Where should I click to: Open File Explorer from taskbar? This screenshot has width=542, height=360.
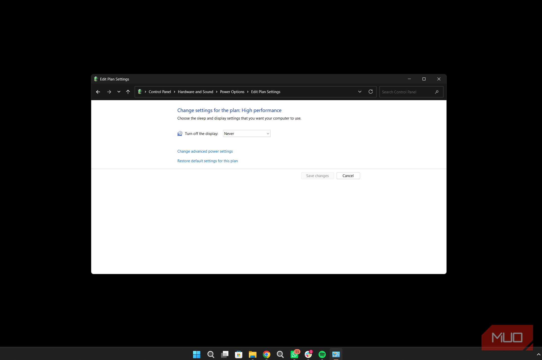[252, 354]
